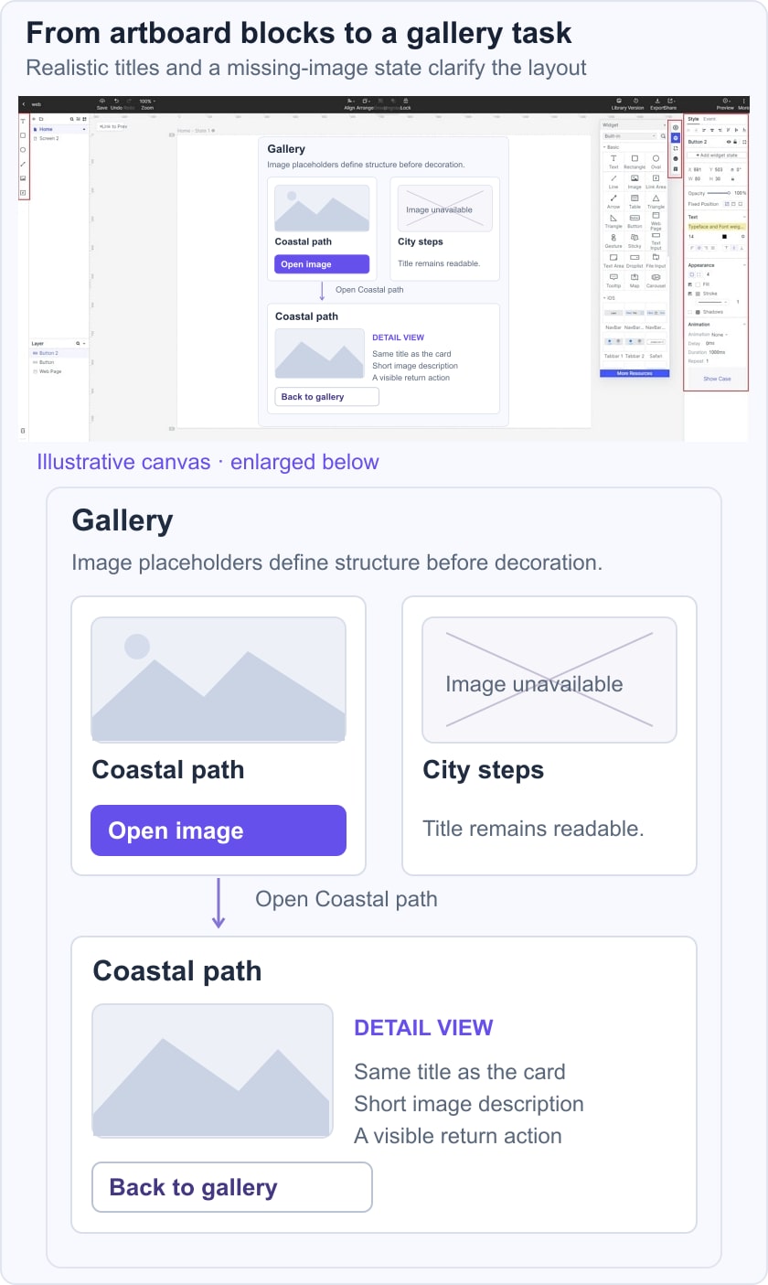This screenshot has width=768, height=1285.
Task: Open the Animation None dropdown
Action: [x=720, y=335]
